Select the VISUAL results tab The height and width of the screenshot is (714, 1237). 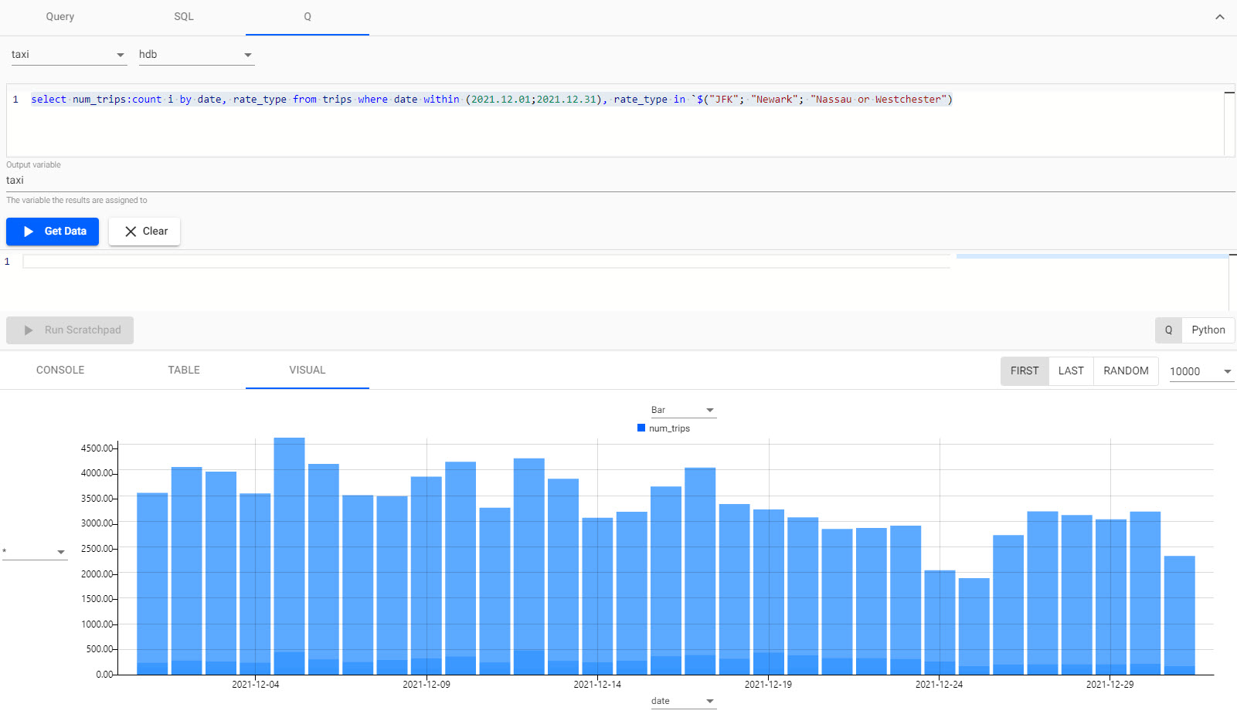[308, 370]
